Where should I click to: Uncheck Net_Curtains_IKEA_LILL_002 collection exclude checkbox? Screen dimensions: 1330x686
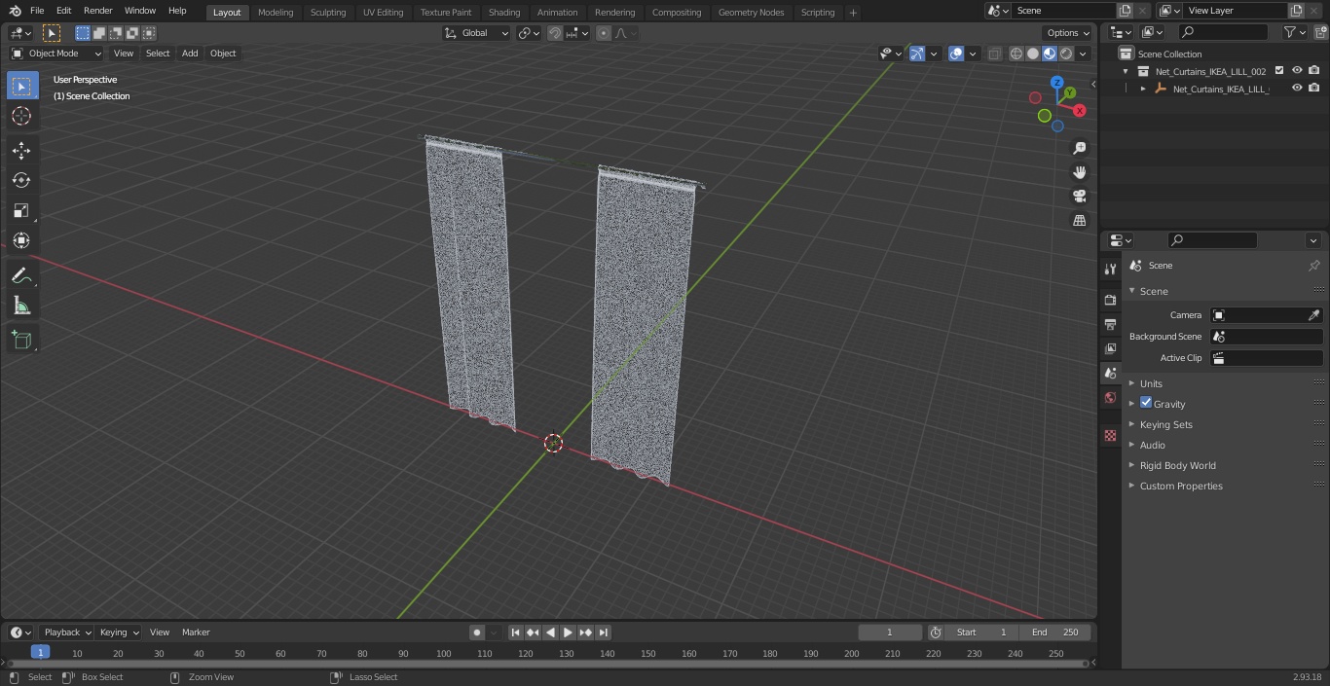1279,71
